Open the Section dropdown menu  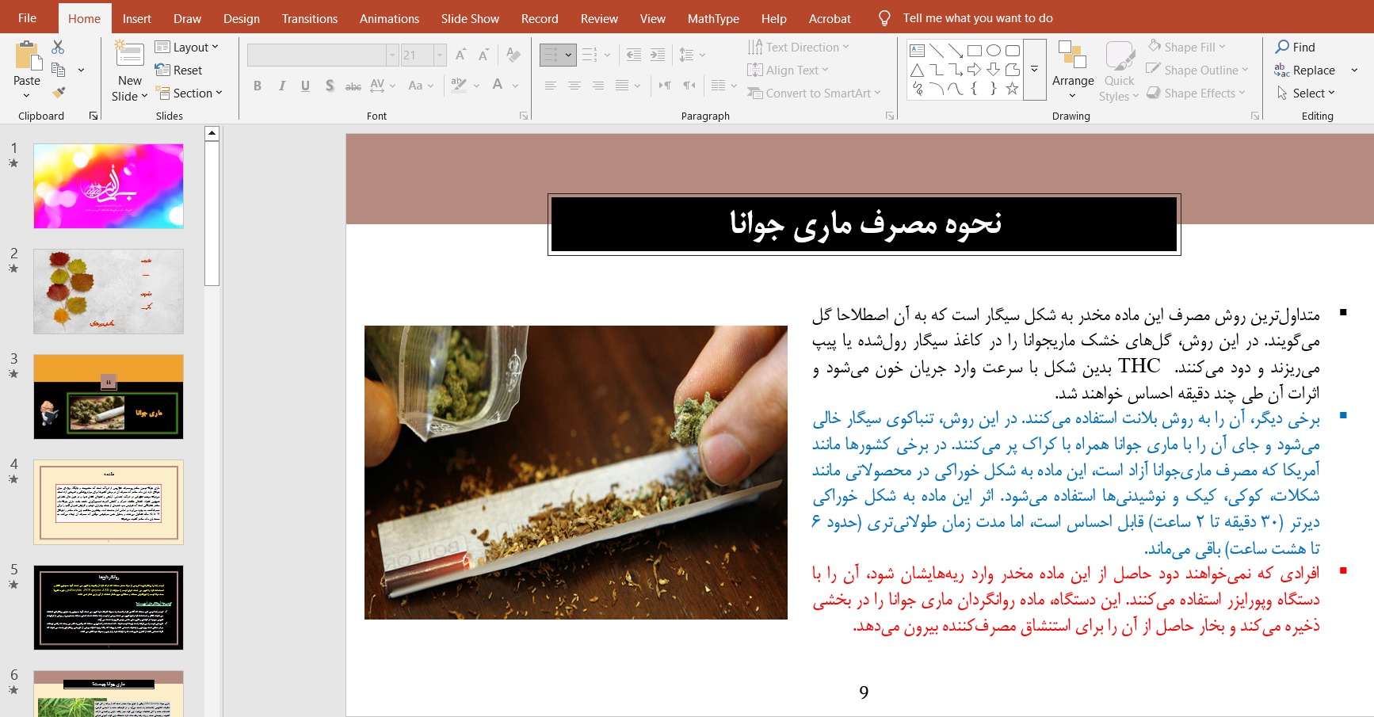click(x=189, y=93)
